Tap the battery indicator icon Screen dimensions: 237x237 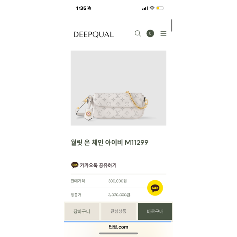160,8
